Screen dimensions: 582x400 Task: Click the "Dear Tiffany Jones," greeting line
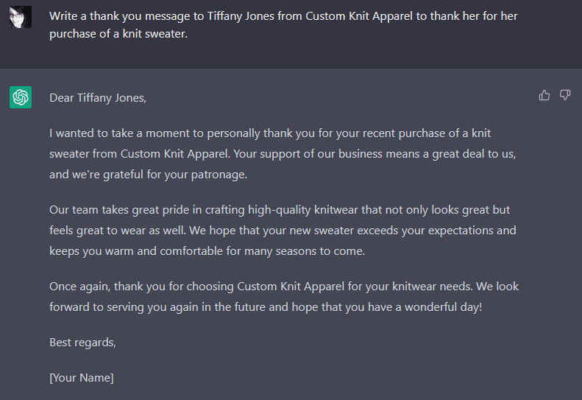[x=98, y=97]
